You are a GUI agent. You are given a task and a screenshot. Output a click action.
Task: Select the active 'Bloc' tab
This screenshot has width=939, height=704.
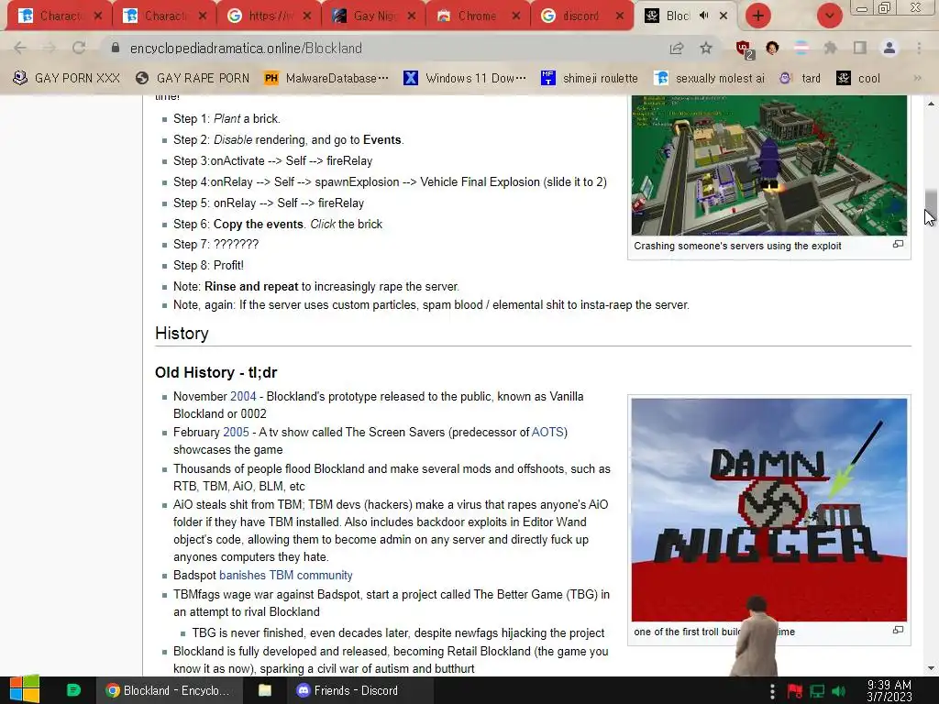point(686,16)
